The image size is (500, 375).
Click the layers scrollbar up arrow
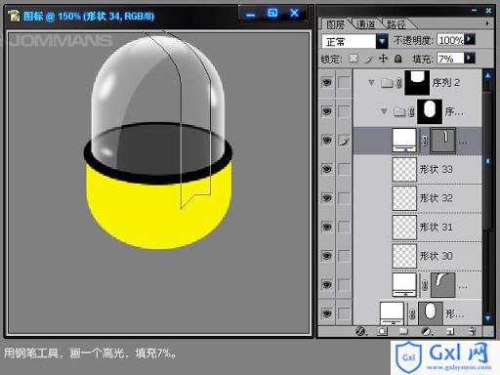(487, 76)
